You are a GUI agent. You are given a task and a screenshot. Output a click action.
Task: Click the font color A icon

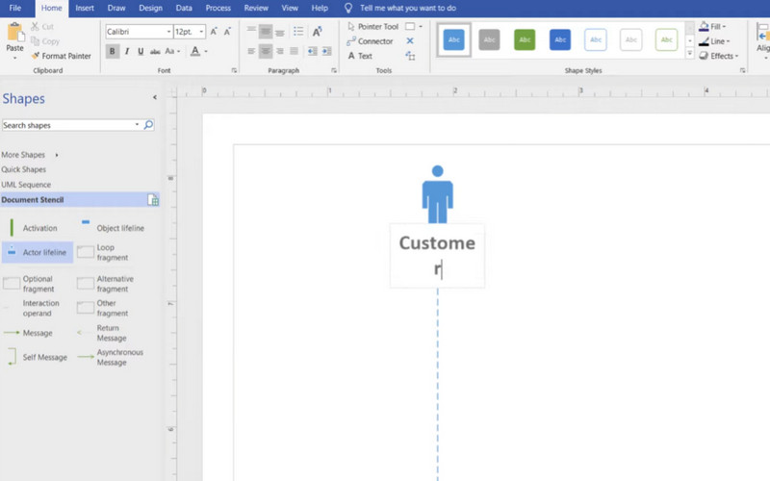195,51
